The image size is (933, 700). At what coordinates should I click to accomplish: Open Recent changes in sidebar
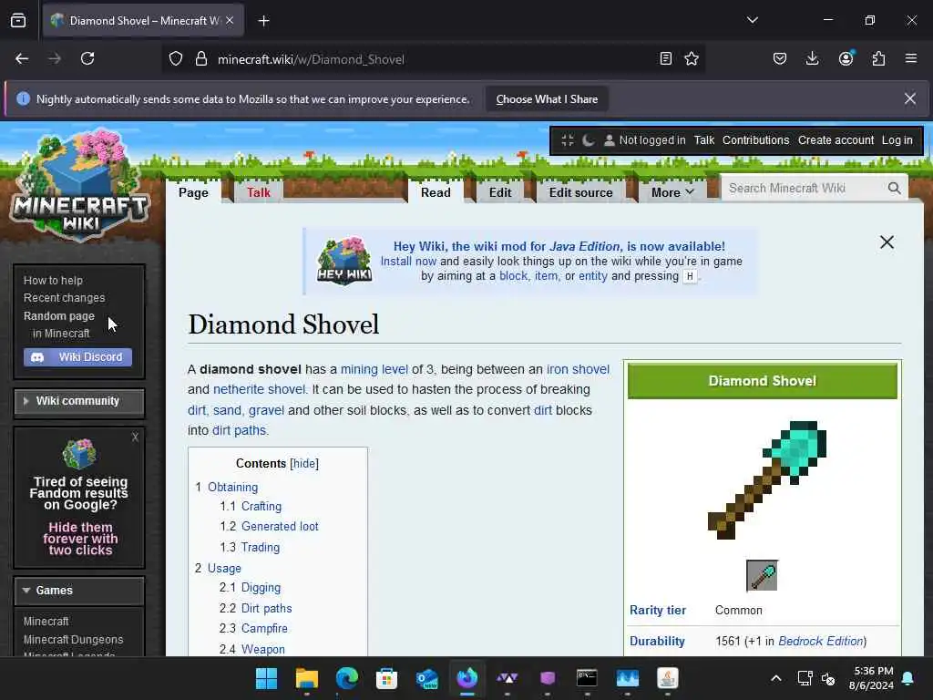point(65,298)
